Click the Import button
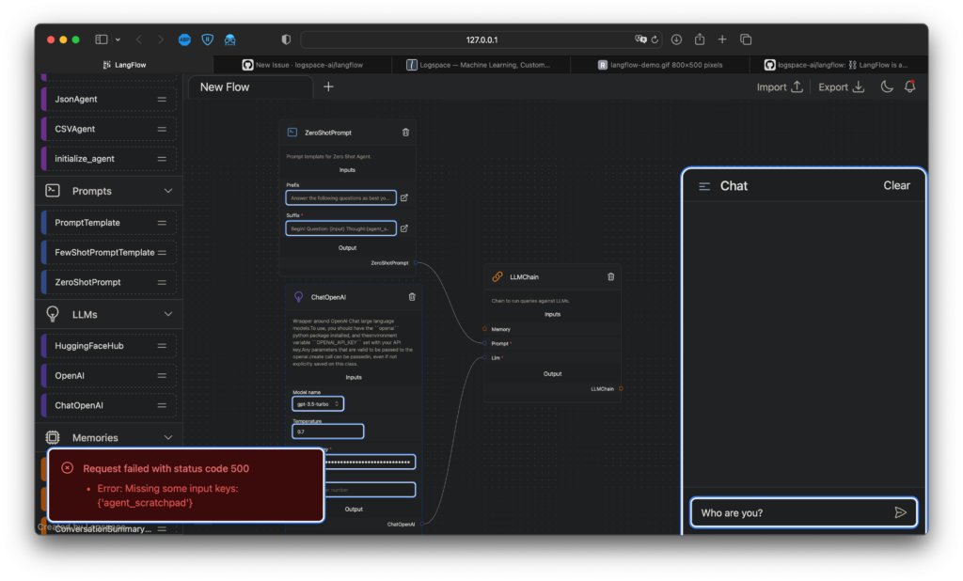The width and height of the screenshot is (963, 581). click(x=780, y=86)
